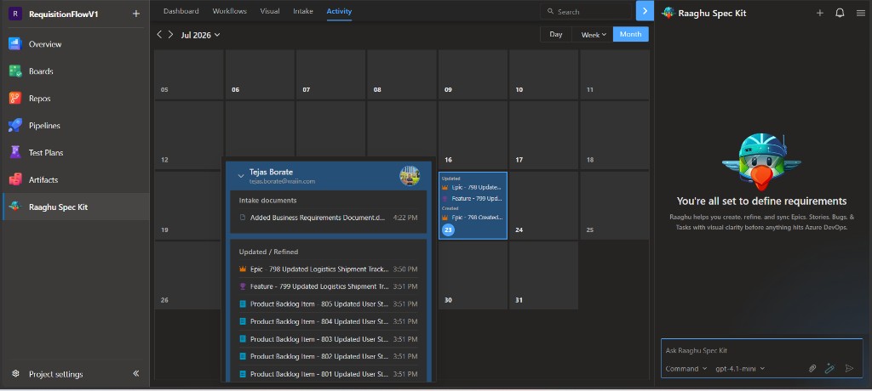Switch to the Visual tab

coord(270,11)
